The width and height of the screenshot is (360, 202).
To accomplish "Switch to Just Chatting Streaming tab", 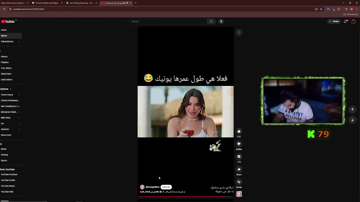I will [x=82, y=3].
